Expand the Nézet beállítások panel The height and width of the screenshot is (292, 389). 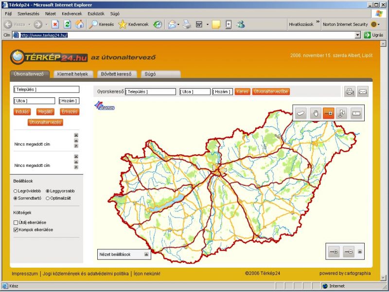146,254
